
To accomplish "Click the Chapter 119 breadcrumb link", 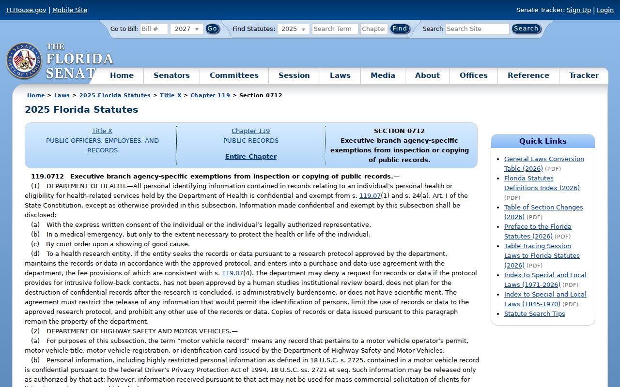I will click(210, 95).
